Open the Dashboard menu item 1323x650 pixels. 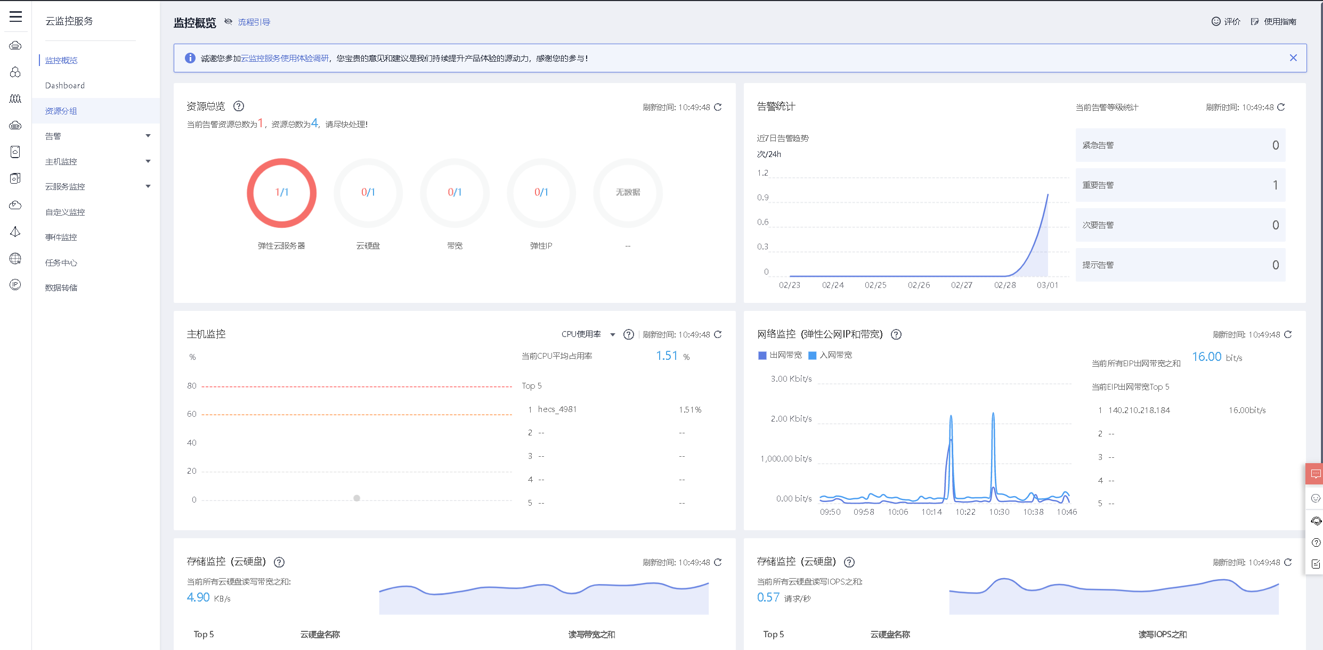point(65,86)
